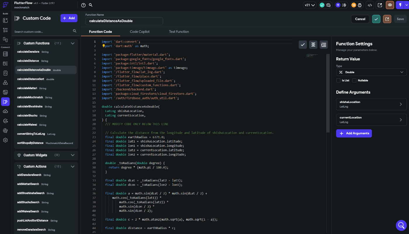Click the purple lightning Test Mode button
This screenshot has height=234, width=409.
[x=400, y=5]
